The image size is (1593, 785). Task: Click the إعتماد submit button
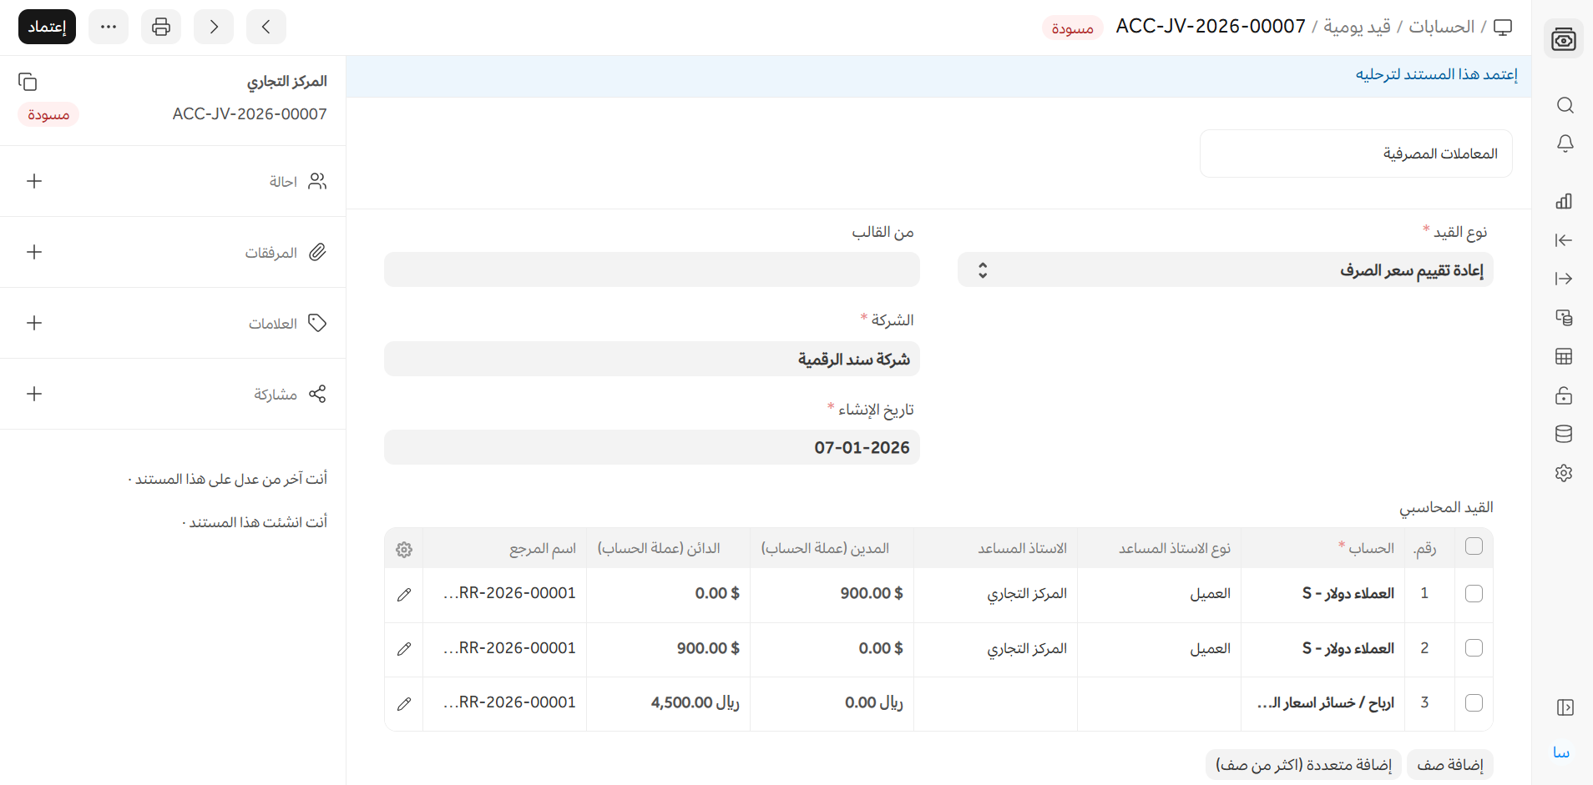(x=48, y=27)
